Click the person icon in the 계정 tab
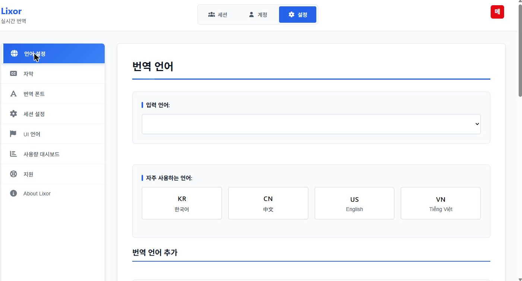Screen dimensions: 522x281 251,15
